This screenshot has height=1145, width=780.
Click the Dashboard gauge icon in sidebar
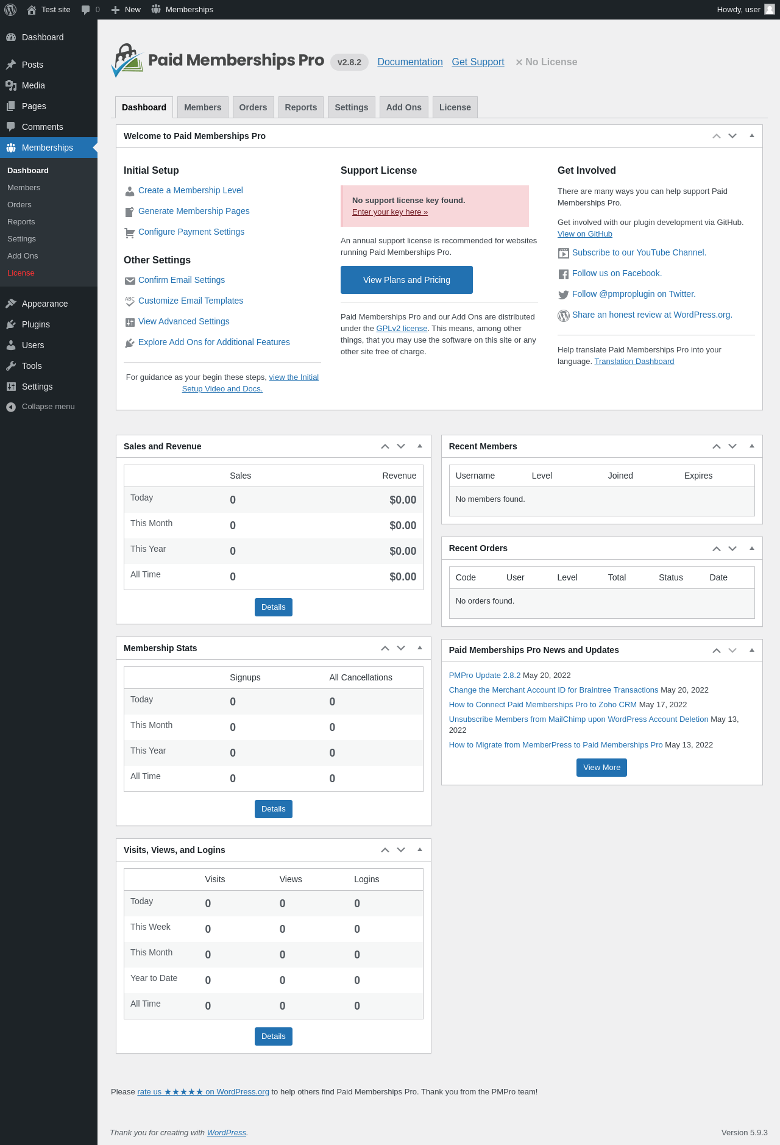(11, 37)
